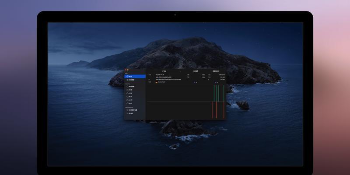Click the orange app icon in the table
Image resolution: width=350 pixels, height=175 pixels.
pyautogui.click(x=157, y=82)
